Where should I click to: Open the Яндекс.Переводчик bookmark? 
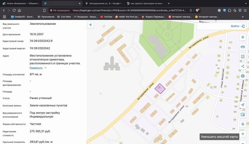(x=153, y=17)
